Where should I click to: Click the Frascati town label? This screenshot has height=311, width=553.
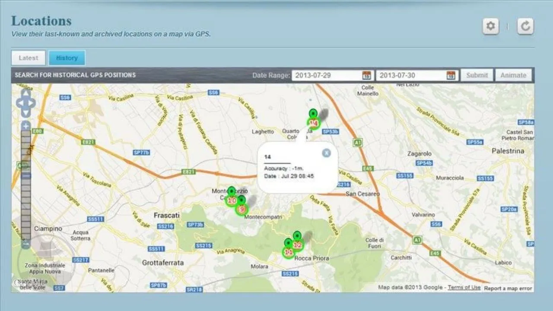pyautogui.click(x=167, y=215)
